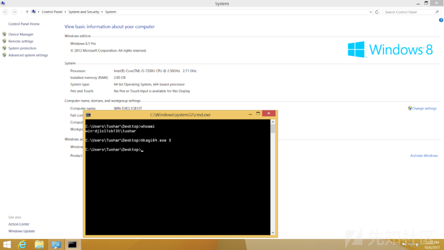Screen dimensions: 444x250
Task: Open Remote settings link
Action: (x=21, y=41)
